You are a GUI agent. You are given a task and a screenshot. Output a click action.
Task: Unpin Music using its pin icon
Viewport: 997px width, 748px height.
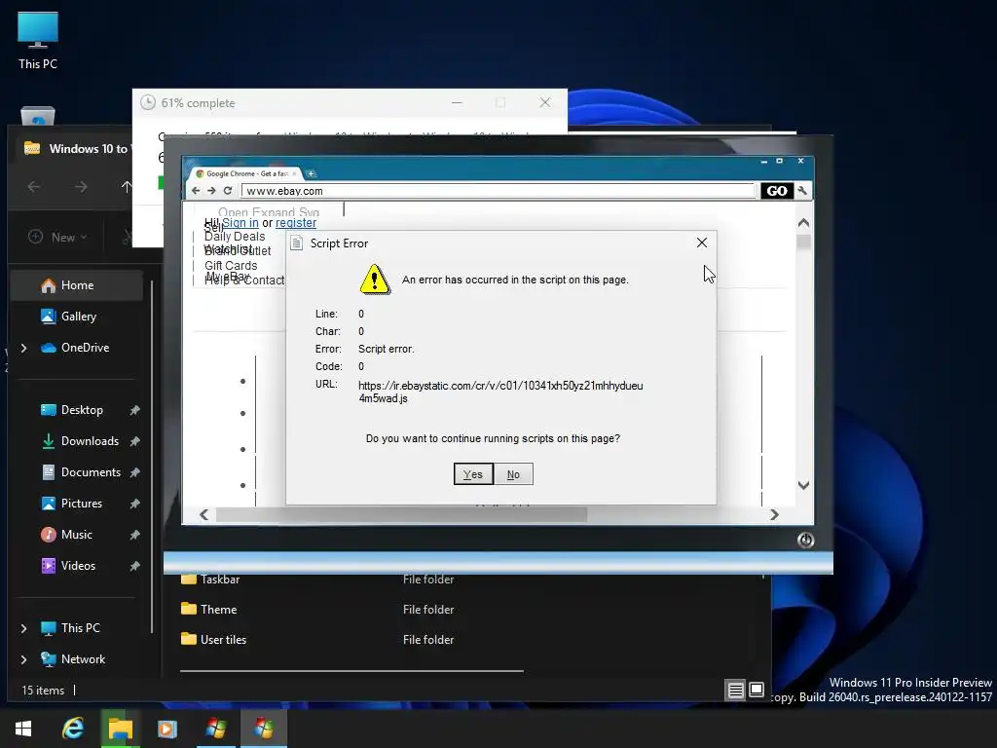[x=134, y=535]
